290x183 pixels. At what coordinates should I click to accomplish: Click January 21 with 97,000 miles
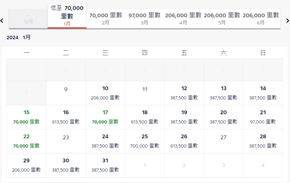point(263,117)
